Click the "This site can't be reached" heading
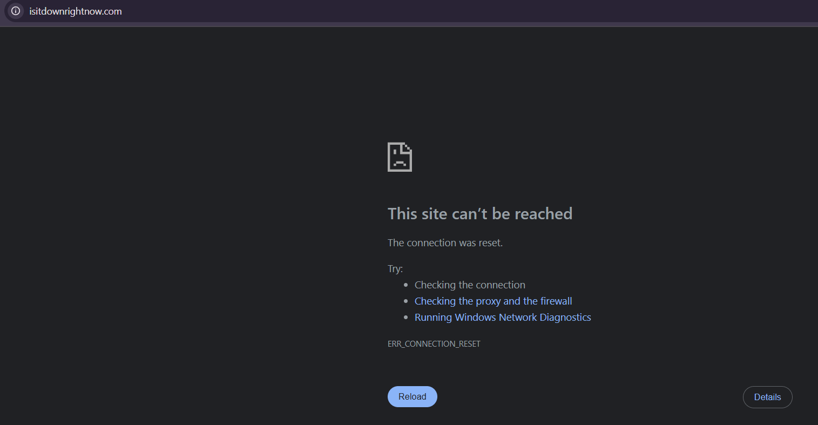This screenshot has width=818, height=425. pyautogui.click(x=479, y=214)
